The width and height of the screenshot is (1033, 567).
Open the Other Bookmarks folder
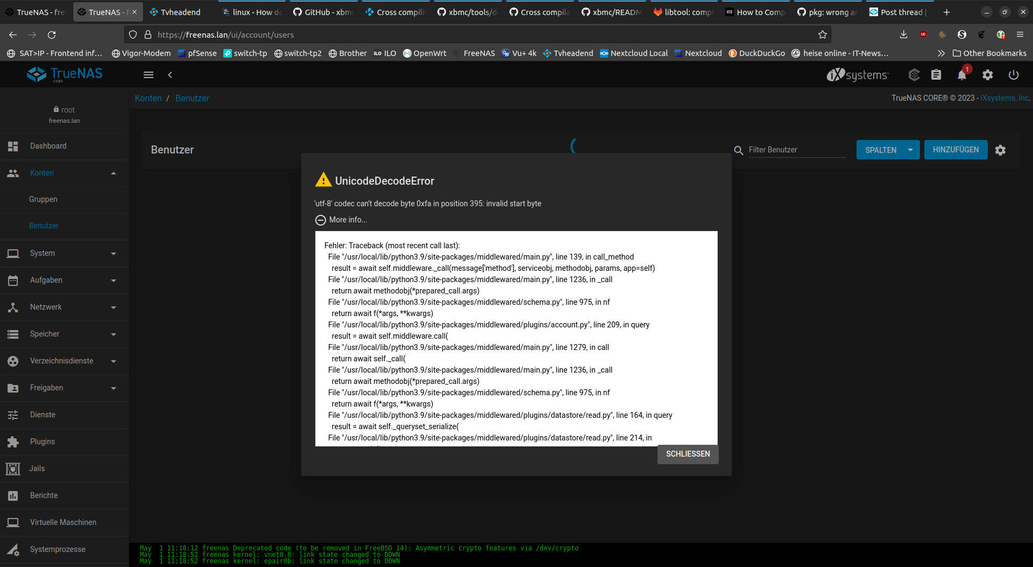point(989,53)
